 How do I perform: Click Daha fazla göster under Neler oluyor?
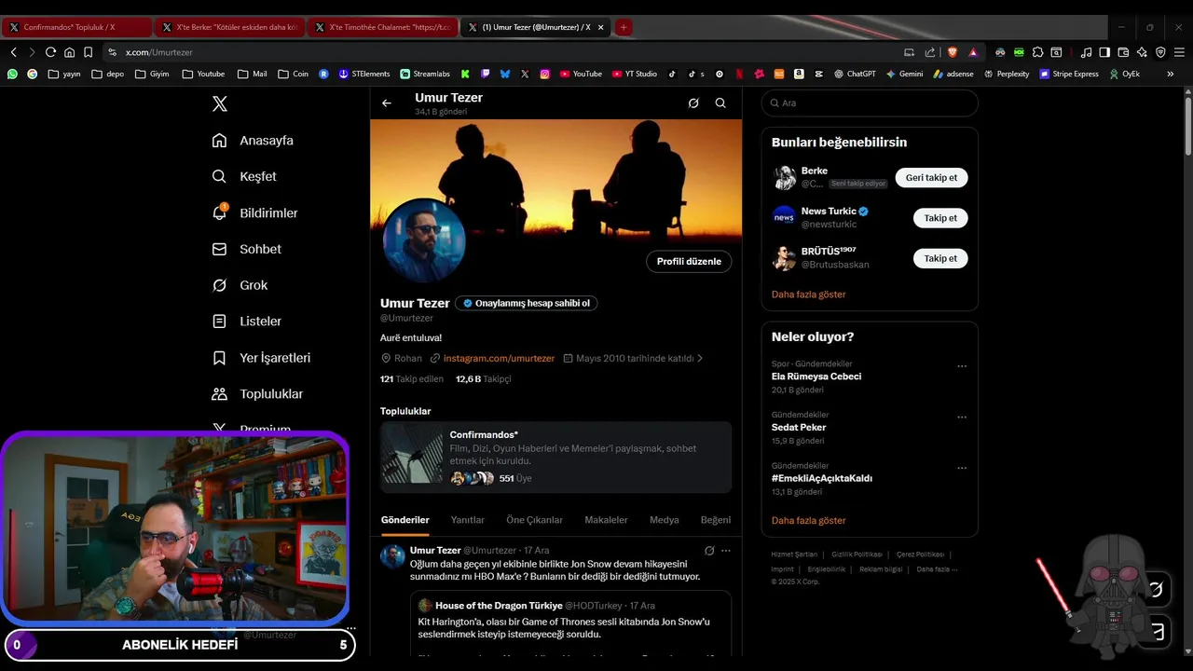coord(808,521)
